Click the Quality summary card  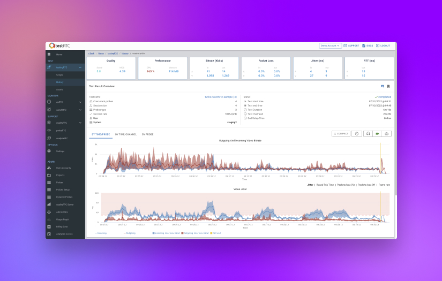point(111,68)
